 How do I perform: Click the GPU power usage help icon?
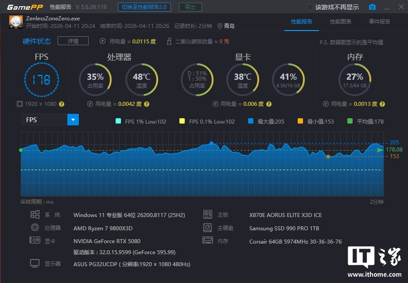268,104
